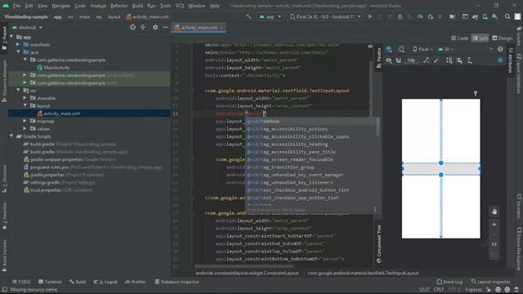
Task: Open the Build tool window
Action: [x=78, y=282]
